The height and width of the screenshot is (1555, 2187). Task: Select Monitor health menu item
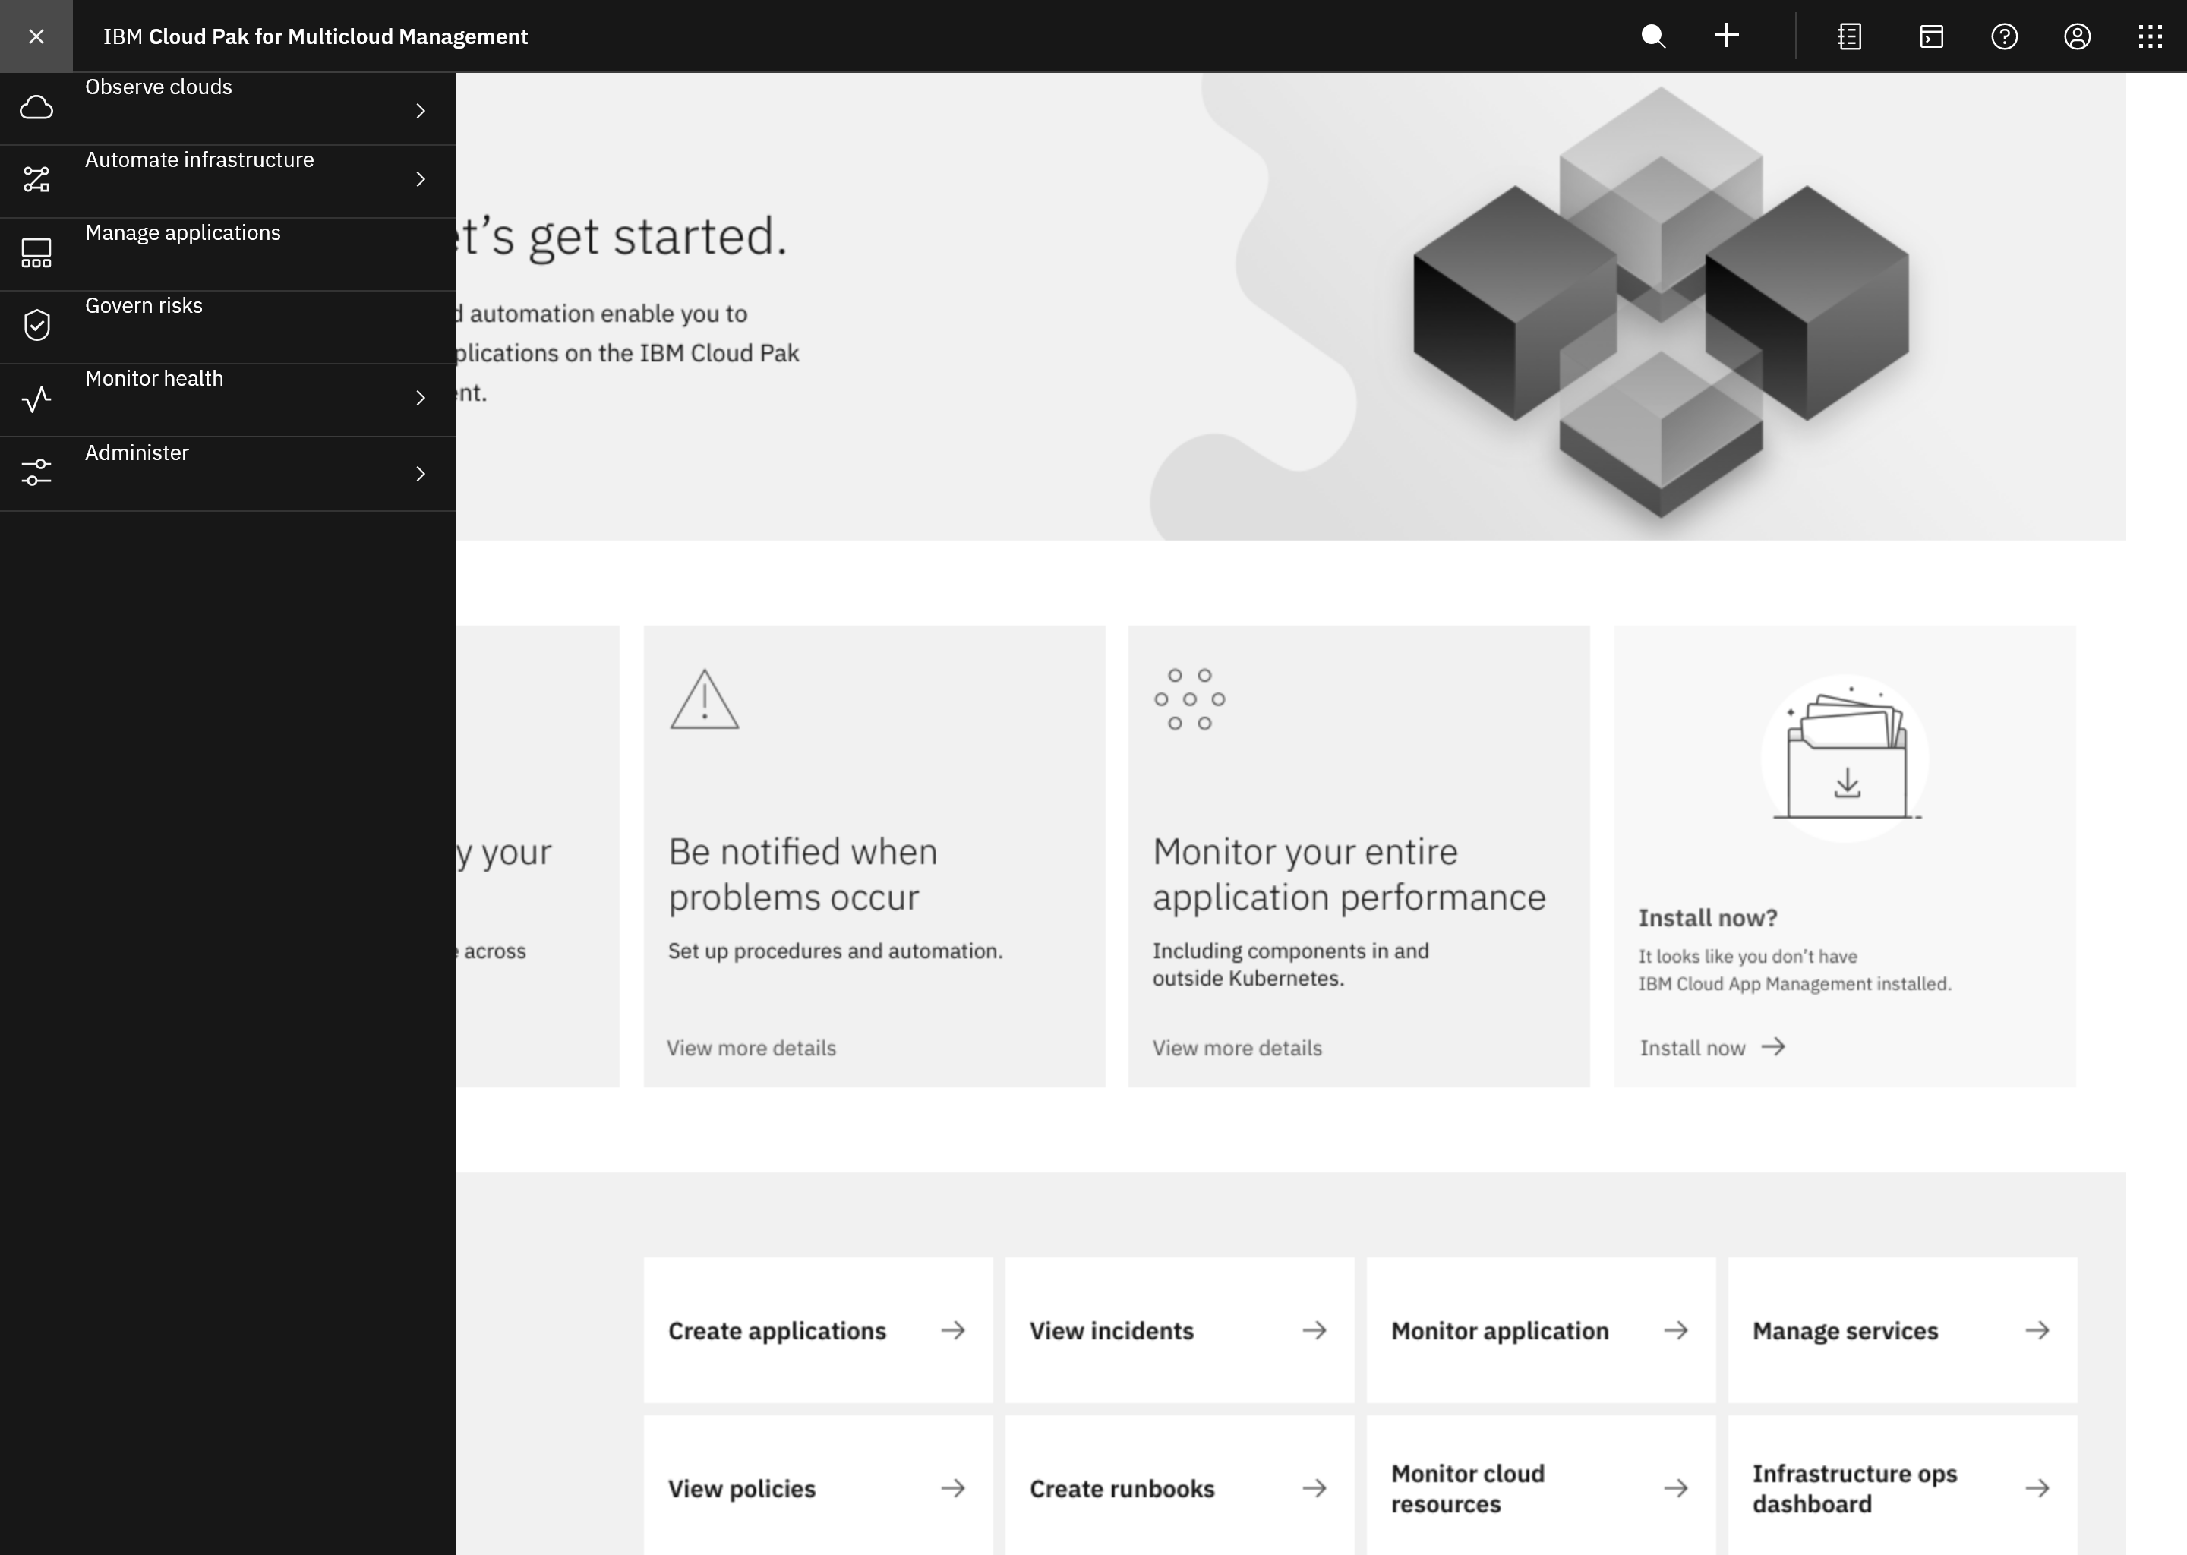(x=228, y=400)
